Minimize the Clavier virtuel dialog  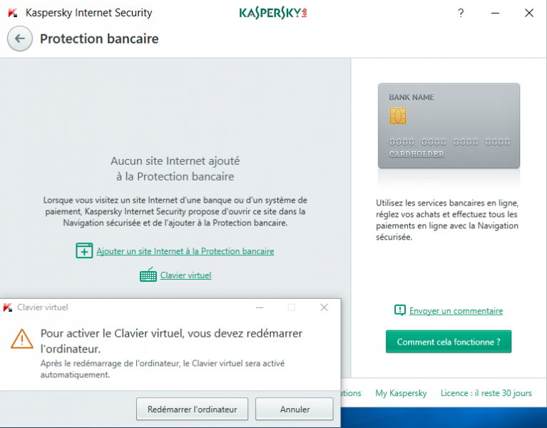click(x=260, y=307)
